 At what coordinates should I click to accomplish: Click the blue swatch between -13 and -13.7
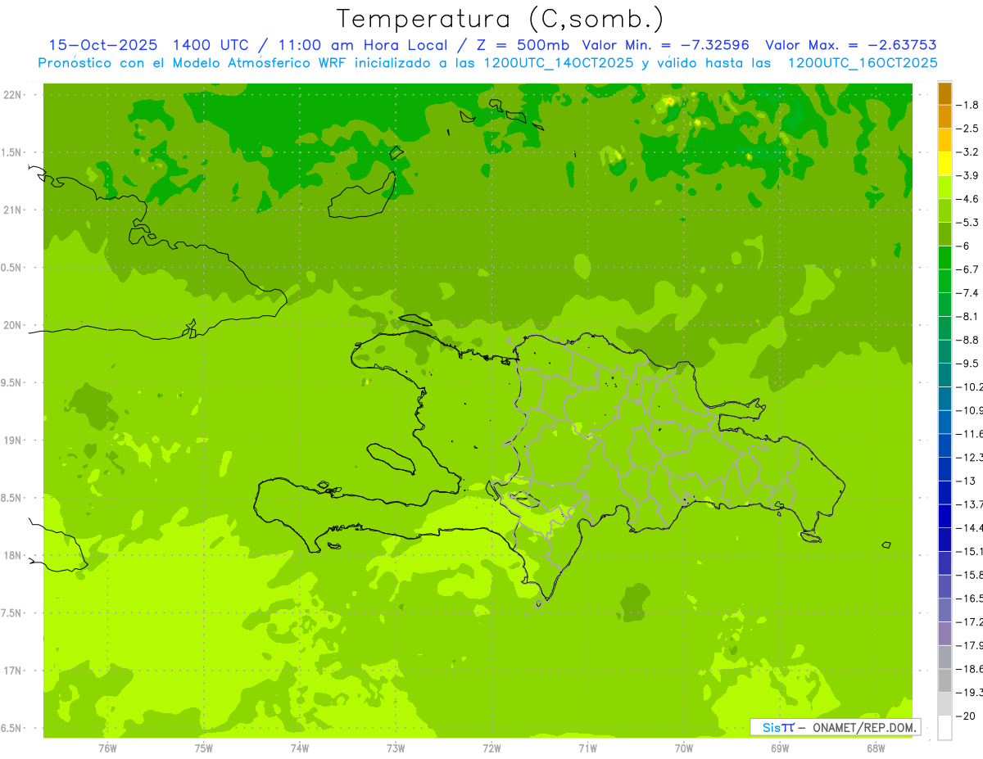coord(944,492)
